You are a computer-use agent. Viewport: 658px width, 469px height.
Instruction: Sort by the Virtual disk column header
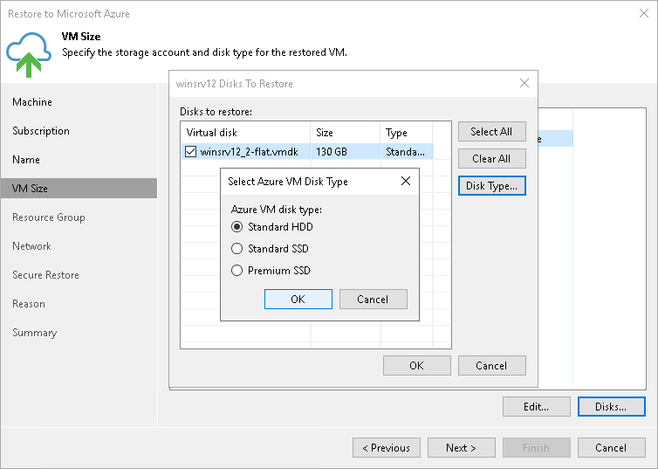tap(245, 133)
